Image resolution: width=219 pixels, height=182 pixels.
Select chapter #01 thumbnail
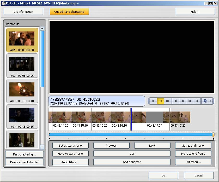22,40
